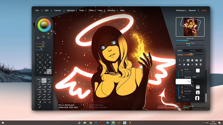Screen dimensions: 223x125
Task: Click the new layer plus-page icon
Action: tap(197, 60)
